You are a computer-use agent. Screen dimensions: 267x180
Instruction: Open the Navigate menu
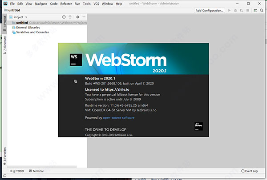click(x=41, y=4)
